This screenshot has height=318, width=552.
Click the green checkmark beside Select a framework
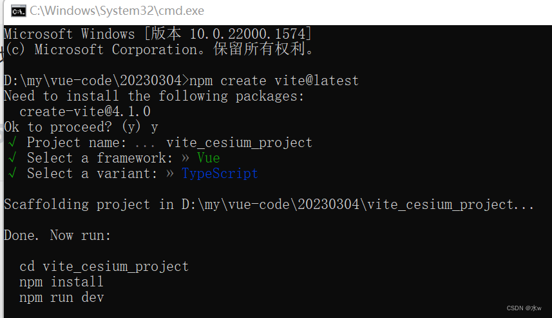[12, 158]
